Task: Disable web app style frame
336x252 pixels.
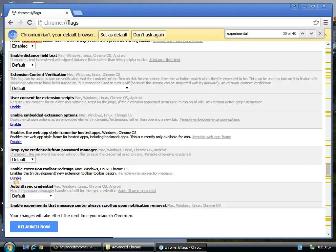Action: (16, 142)
